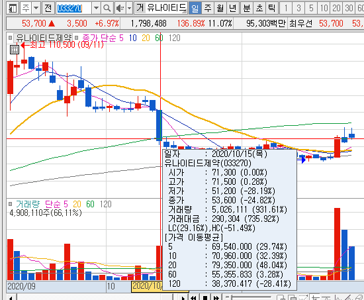Click the 4,908,110주(66.11%) volume text
The height and width of the screenshot is (300, 364).
click(46, 213)
